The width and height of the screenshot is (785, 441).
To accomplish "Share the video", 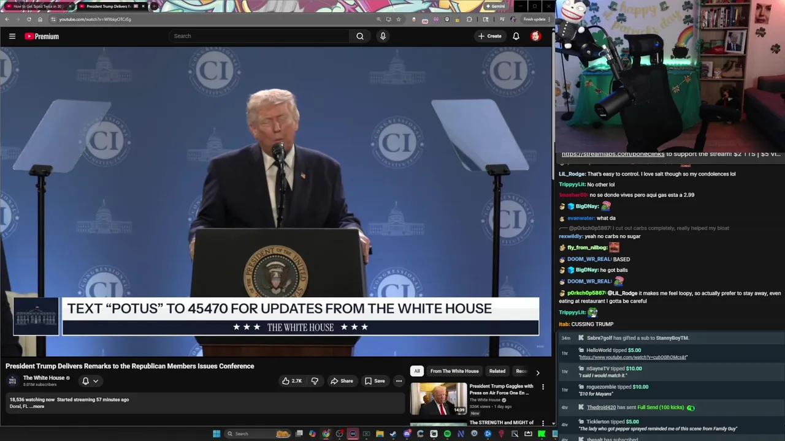I will tap(342, 381).
